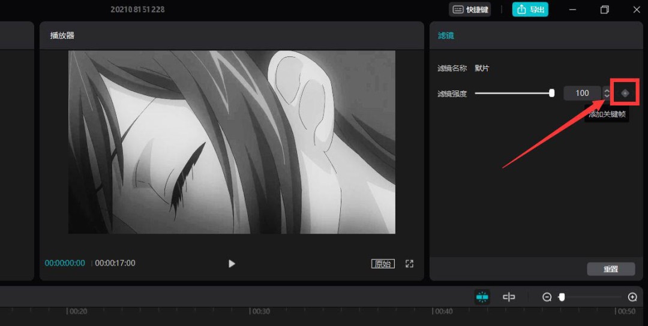
Task: Click the timeline split alignment icon
Action: (x=509, y=297)
